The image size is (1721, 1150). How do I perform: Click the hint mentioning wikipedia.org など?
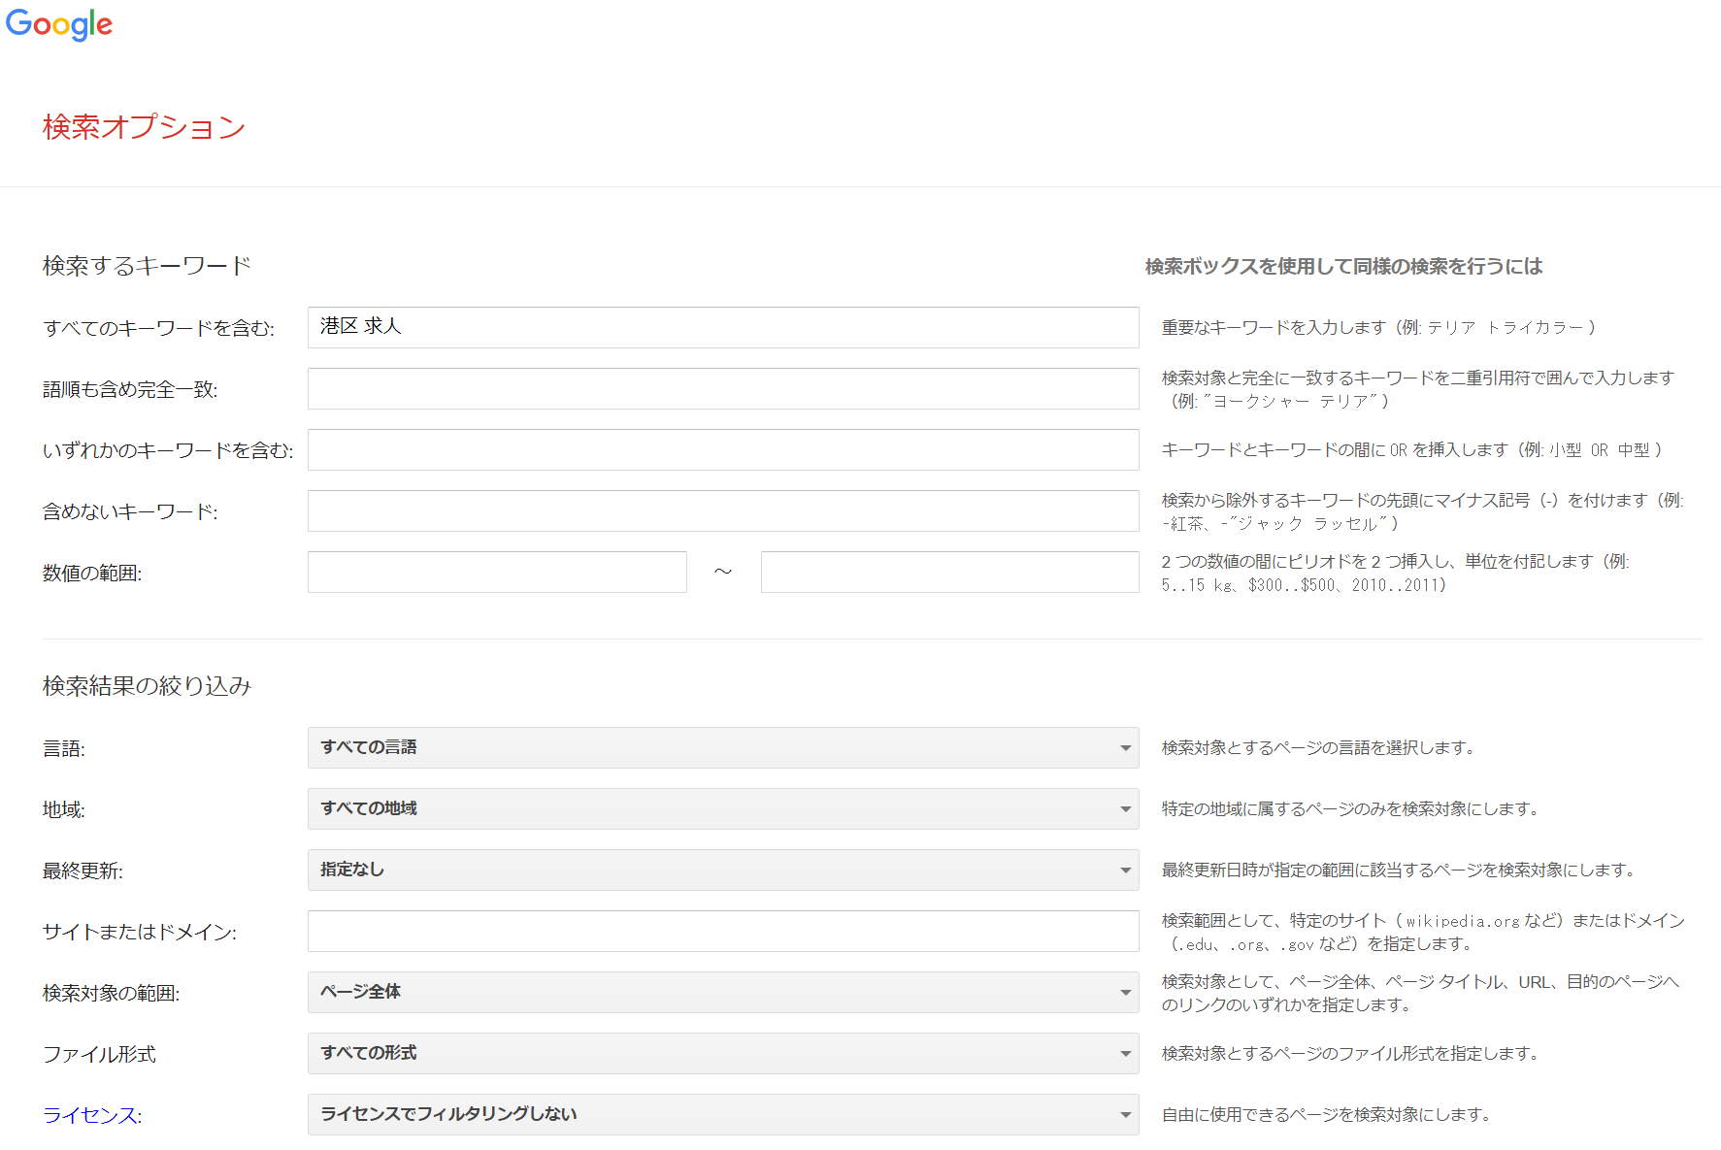coord(1423,932)
